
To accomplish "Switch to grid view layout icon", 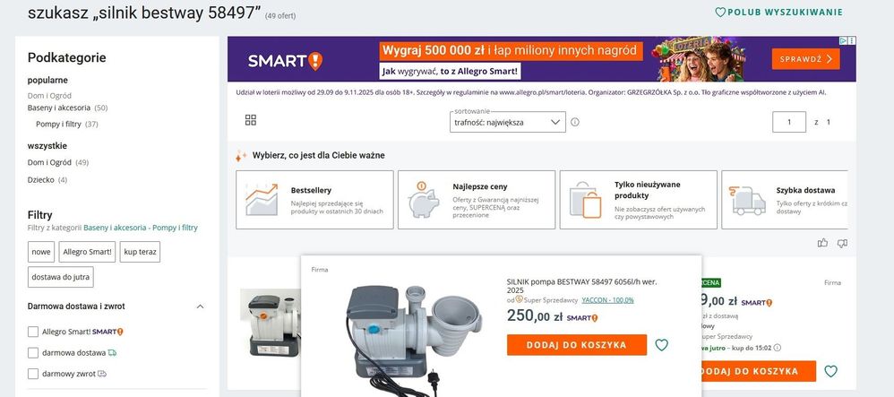I will click(x=250, y=120).
